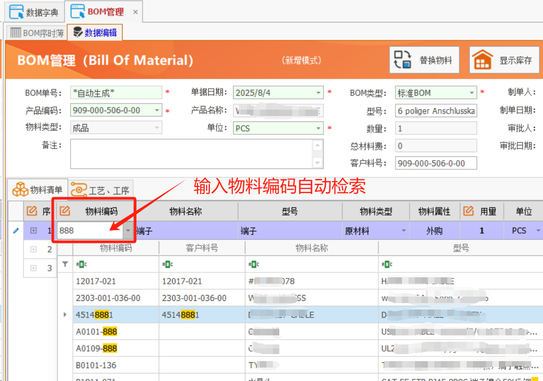The width and height of the screenshot is (543, 381).
Task: Click the 外购 cell in row 1
Action: [434, 231]
